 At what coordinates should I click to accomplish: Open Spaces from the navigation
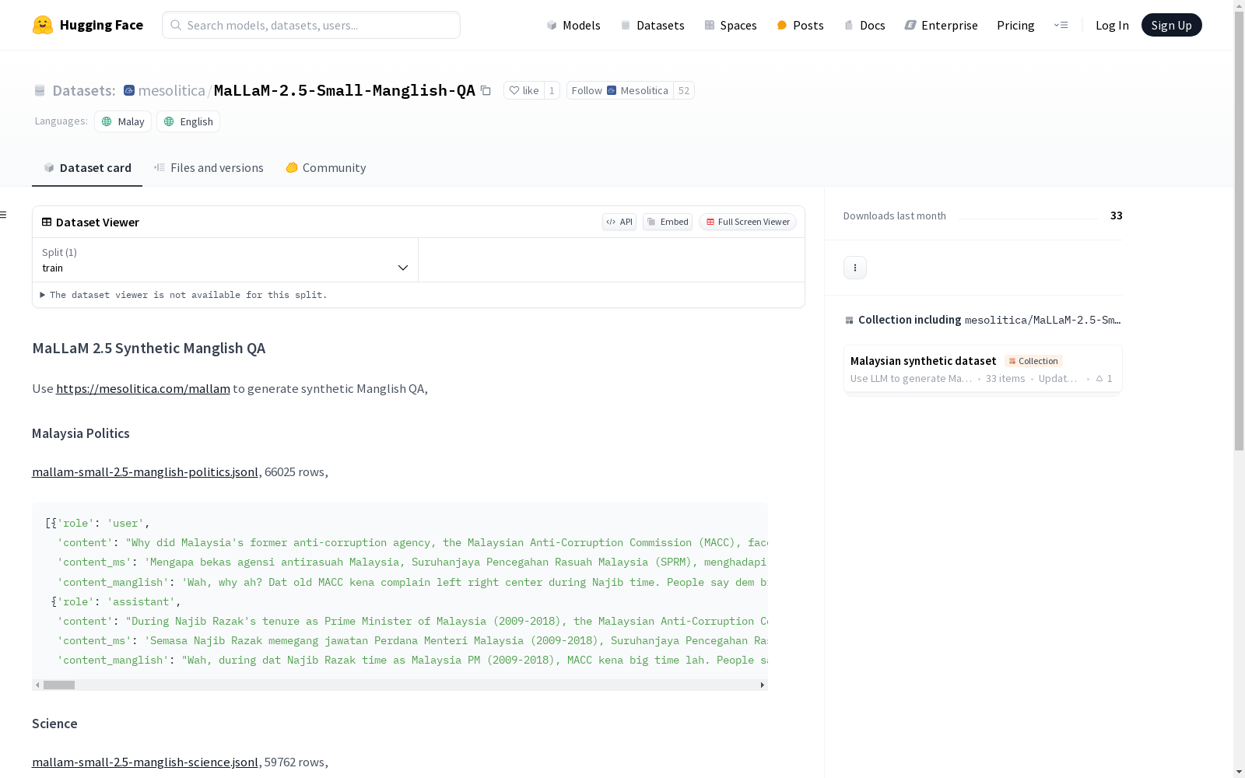click(x=731, y=25)
